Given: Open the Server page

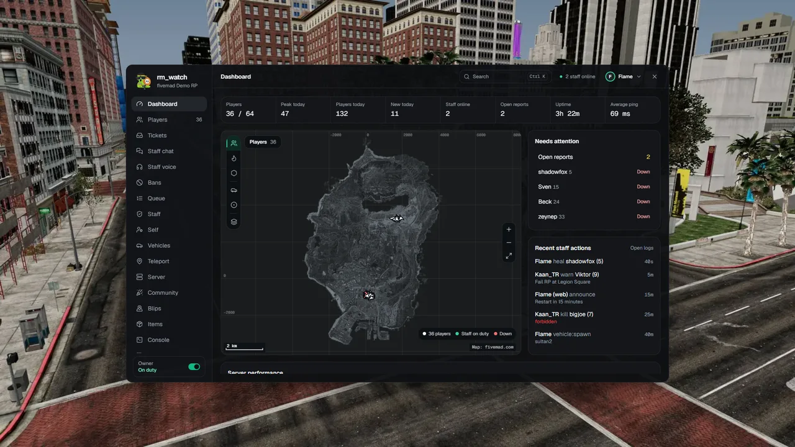Looking at the screenshot, I should pyautogui.click(x=170, y=277).
